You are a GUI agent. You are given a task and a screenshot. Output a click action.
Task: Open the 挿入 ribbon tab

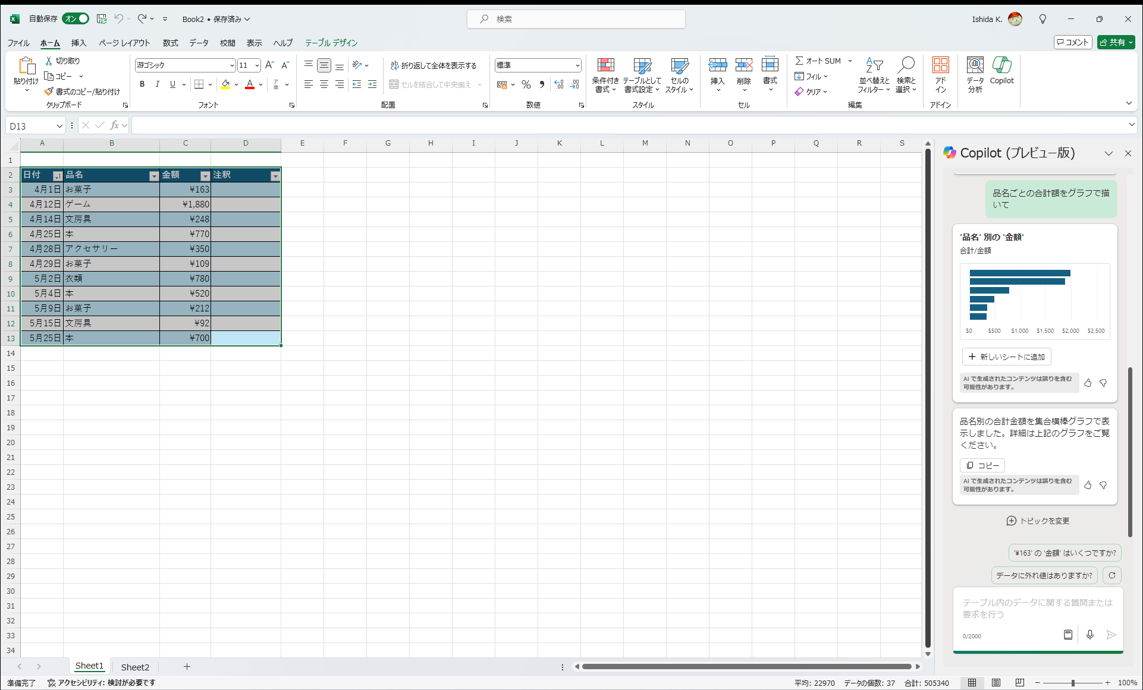78,43
